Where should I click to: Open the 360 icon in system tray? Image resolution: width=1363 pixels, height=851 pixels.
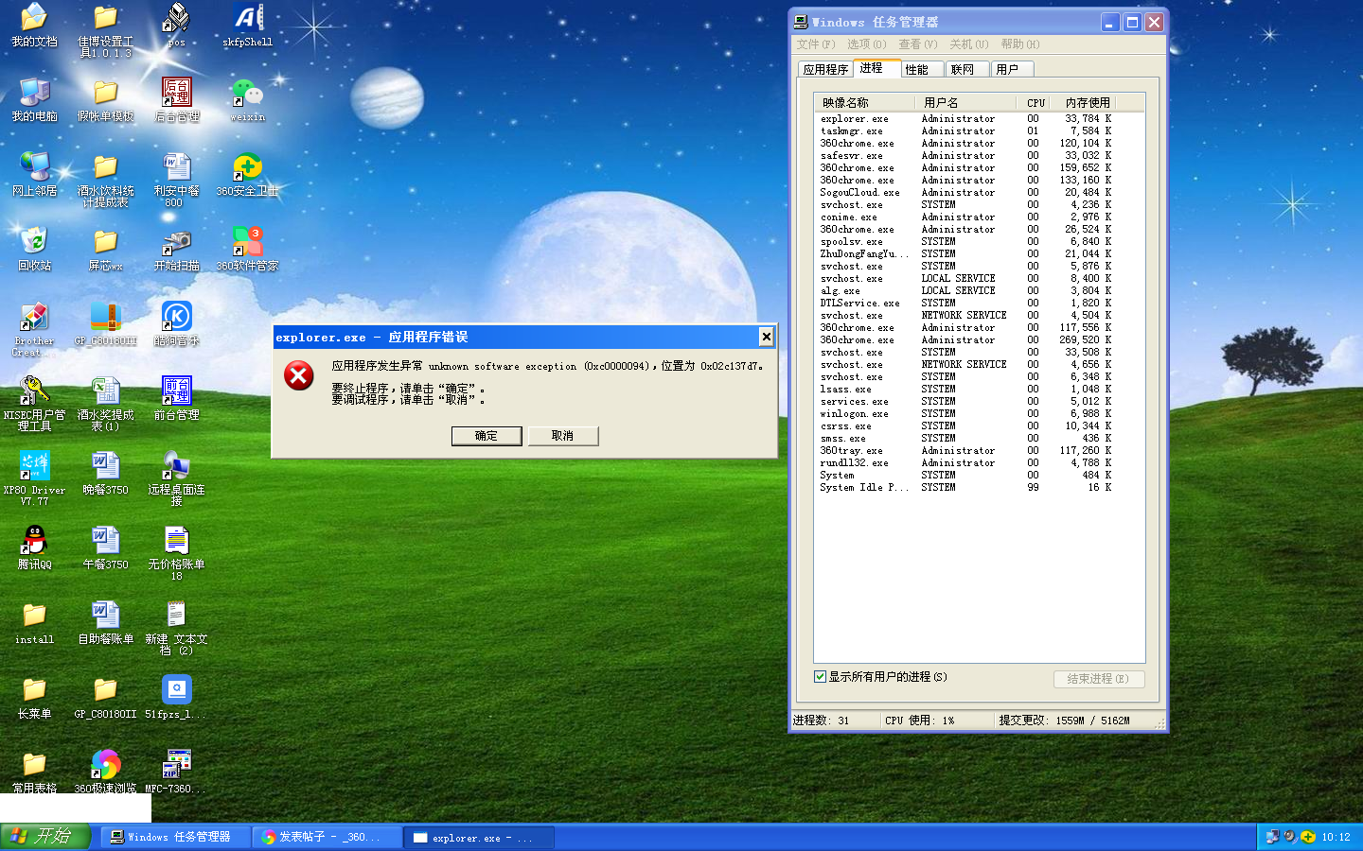click(1308, 837)
